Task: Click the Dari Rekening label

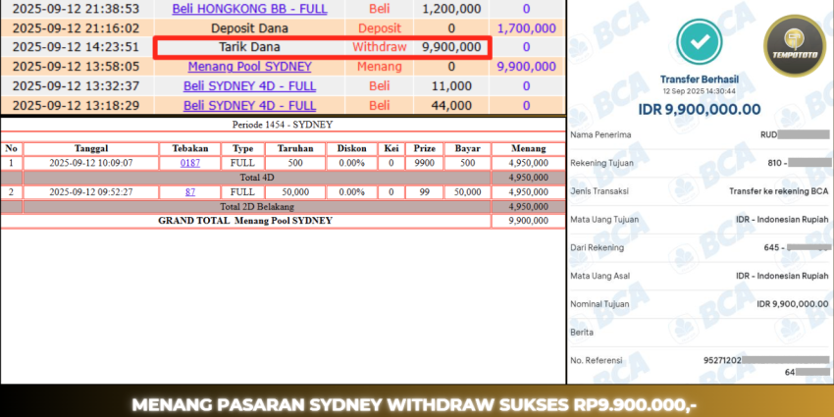Action: pyautogui.click(x=597, y=248)
